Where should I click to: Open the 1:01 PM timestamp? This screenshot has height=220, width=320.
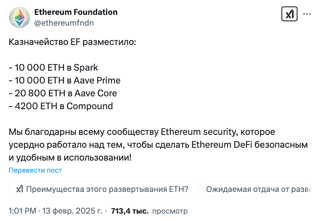(22, 210)
